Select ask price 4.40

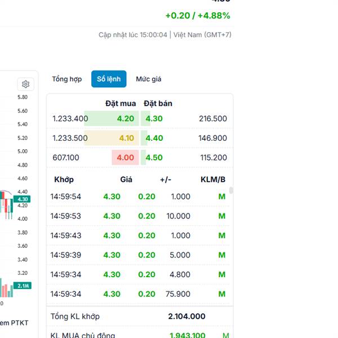tap(154, 138)
